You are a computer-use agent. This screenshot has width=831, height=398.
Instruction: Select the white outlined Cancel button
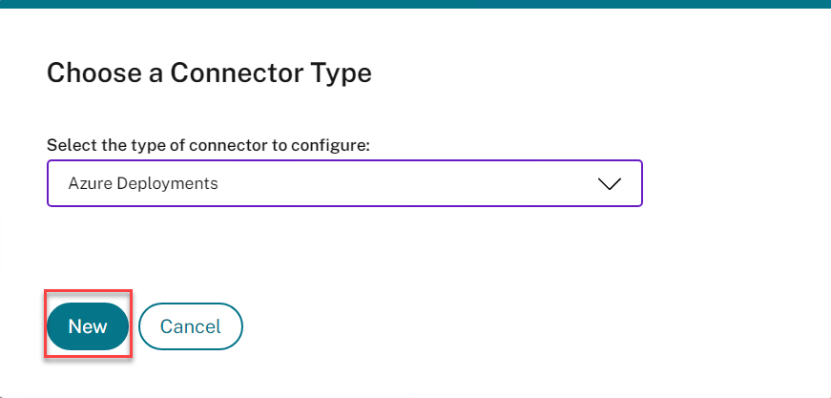pos(191,326)
